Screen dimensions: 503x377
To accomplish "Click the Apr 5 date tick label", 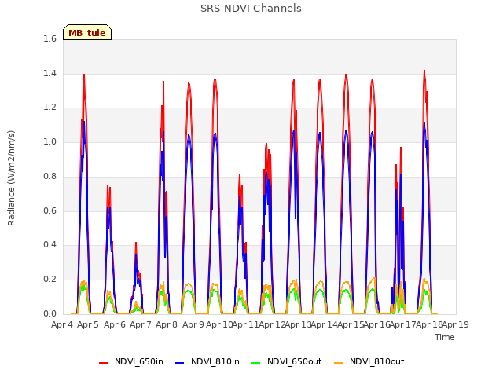I will click(88, 324).
